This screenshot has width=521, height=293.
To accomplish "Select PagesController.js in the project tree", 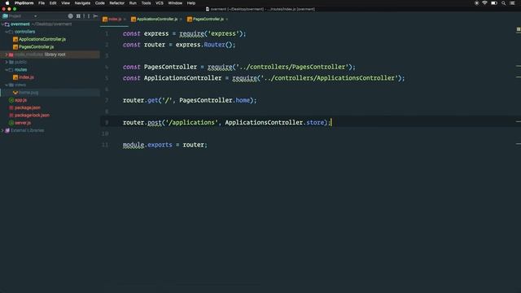I will (x=36, y=47).
